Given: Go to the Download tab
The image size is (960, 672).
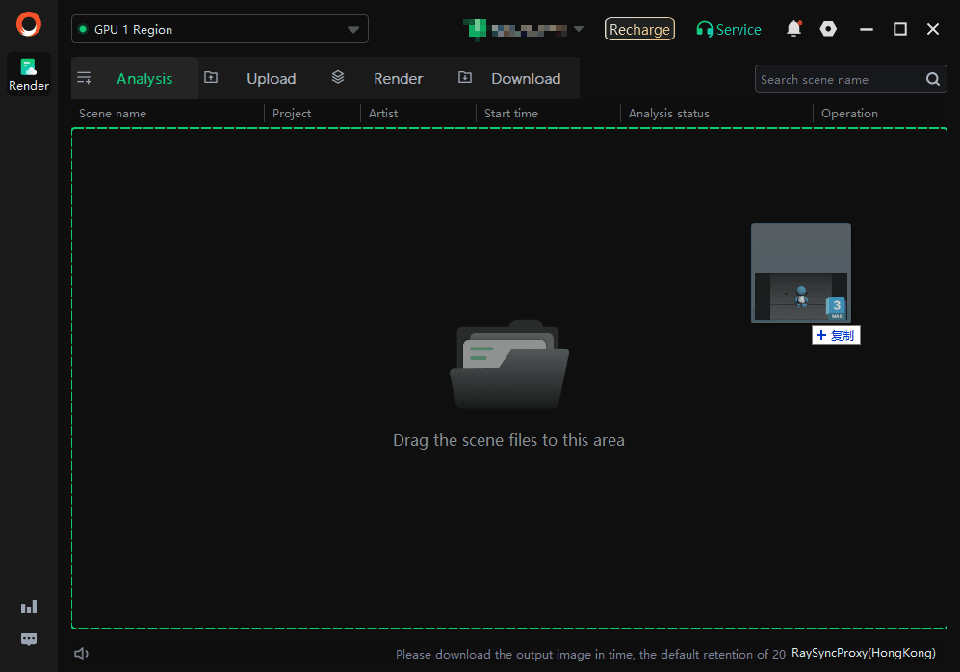Looking at the screenshot, I should click(525, 79).
